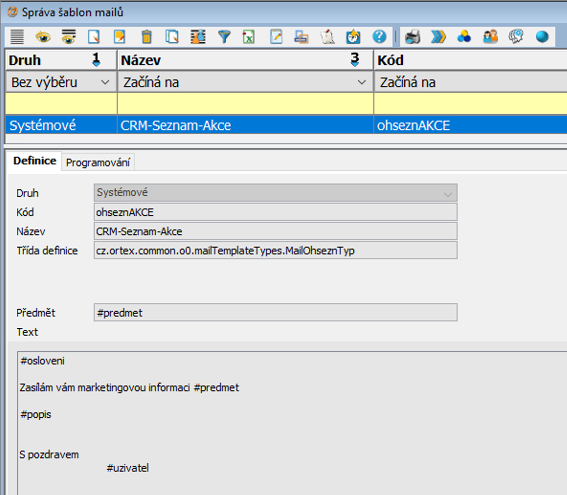This screenshot has height=495, width=567.
Task: Click the eye with lines icon
Action: [68, 37]
